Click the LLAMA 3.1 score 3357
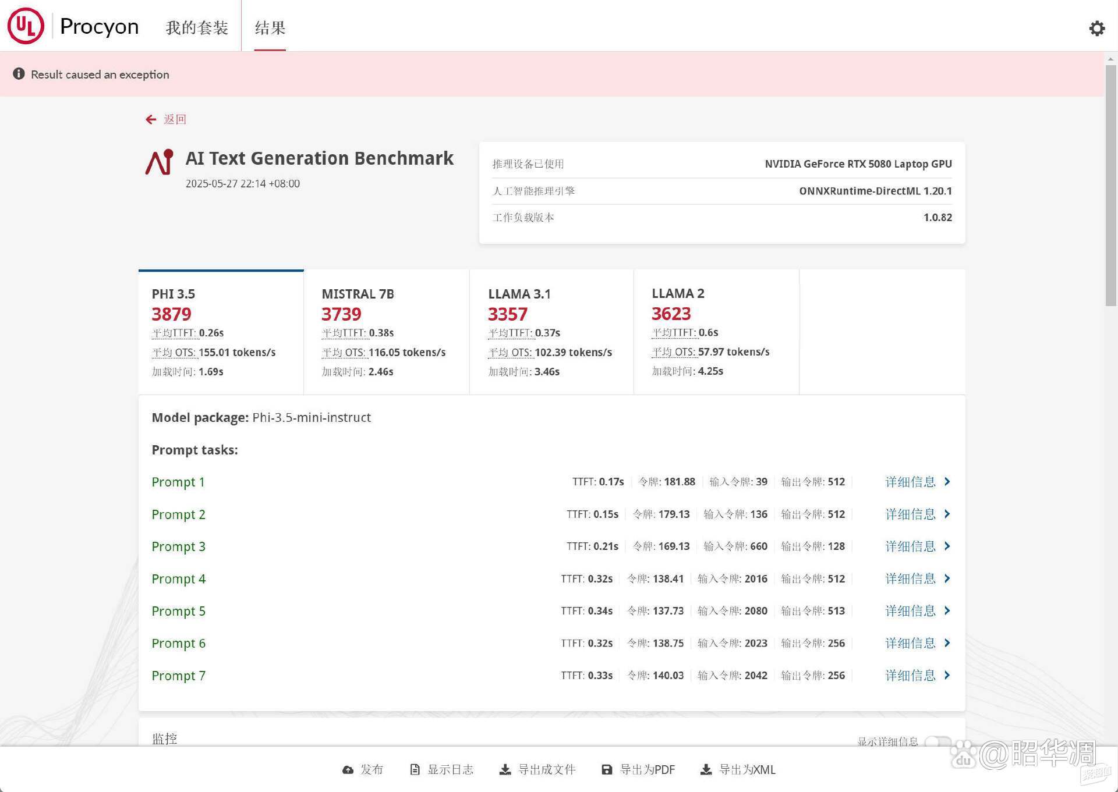Viewport: 1118px width, 792px height. click(x=508, y=314)
